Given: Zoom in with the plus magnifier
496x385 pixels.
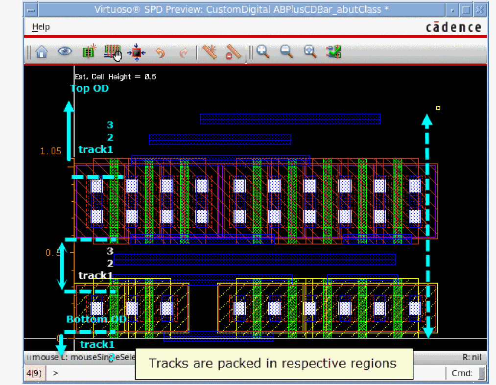Looking at the screenshot, I should [x=263, y=51].
